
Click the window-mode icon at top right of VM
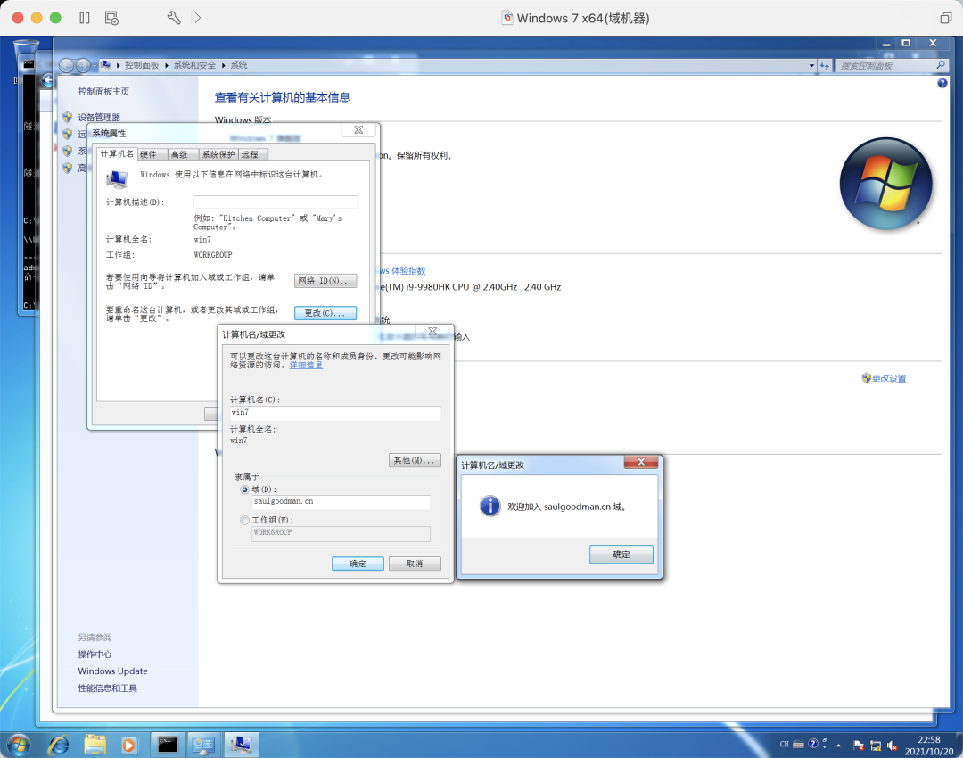coord(945,18)
